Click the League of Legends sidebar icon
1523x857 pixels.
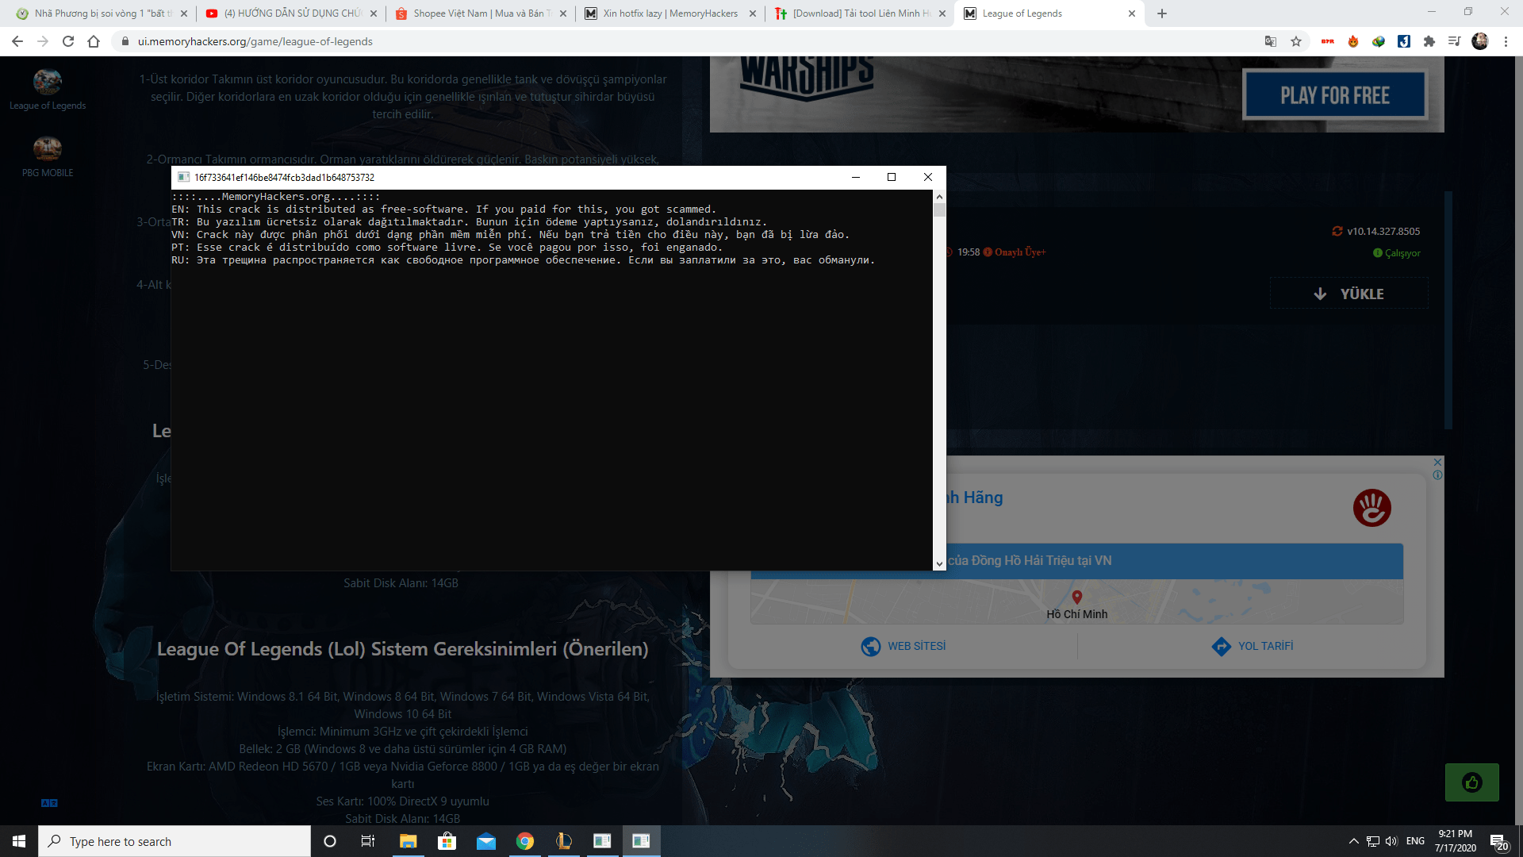48,90
